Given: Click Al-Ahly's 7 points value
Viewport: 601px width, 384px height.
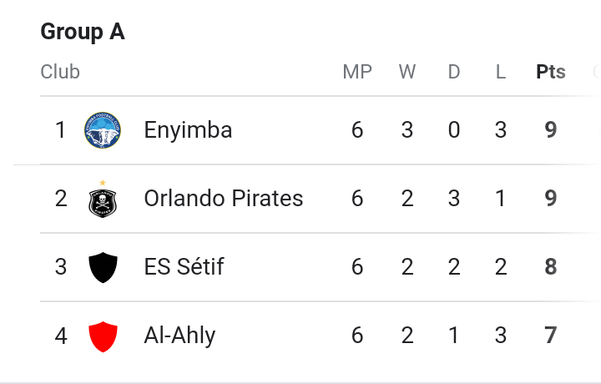Looking at the screenshot, I should click(x=551, y=336).
